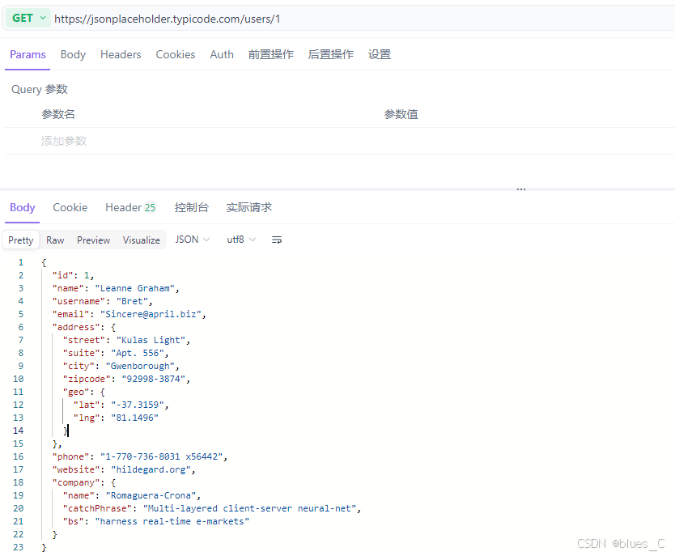Viewport: 675px width, 556px height.
Task: Select the Visualize view mode
Action: tap(141, 240)
